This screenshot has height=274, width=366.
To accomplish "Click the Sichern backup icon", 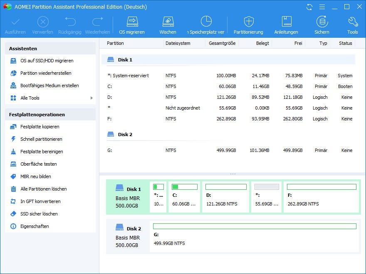I will tap(321, 22).
